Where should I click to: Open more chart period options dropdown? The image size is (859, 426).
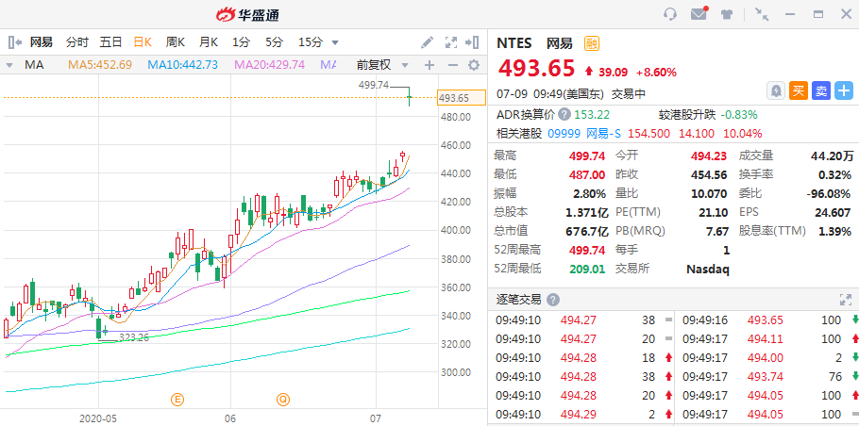[x=335, y=42]
